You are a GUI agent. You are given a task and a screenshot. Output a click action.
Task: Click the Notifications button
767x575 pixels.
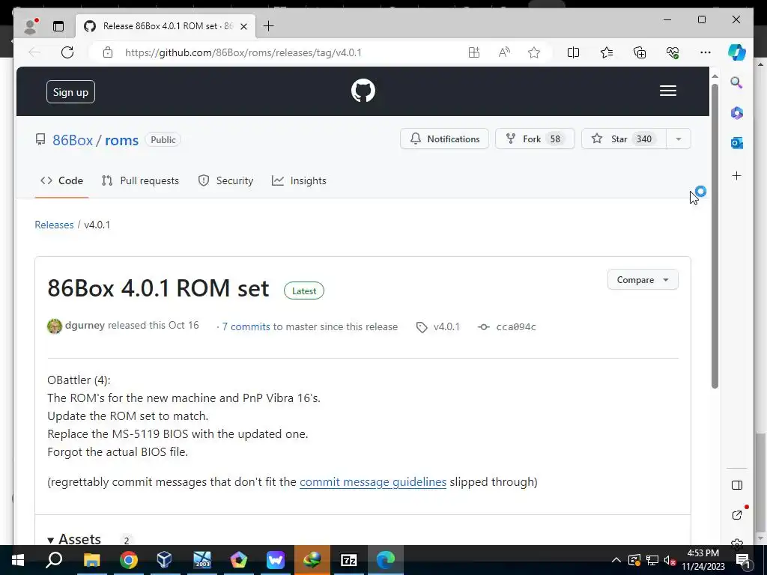click(x=444, y=139)
